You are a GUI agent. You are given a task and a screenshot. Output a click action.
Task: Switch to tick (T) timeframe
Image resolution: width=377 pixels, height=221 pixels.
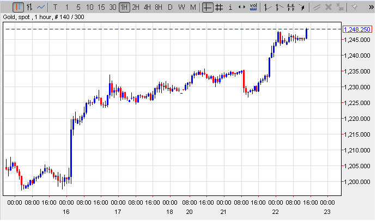[55, 7]
